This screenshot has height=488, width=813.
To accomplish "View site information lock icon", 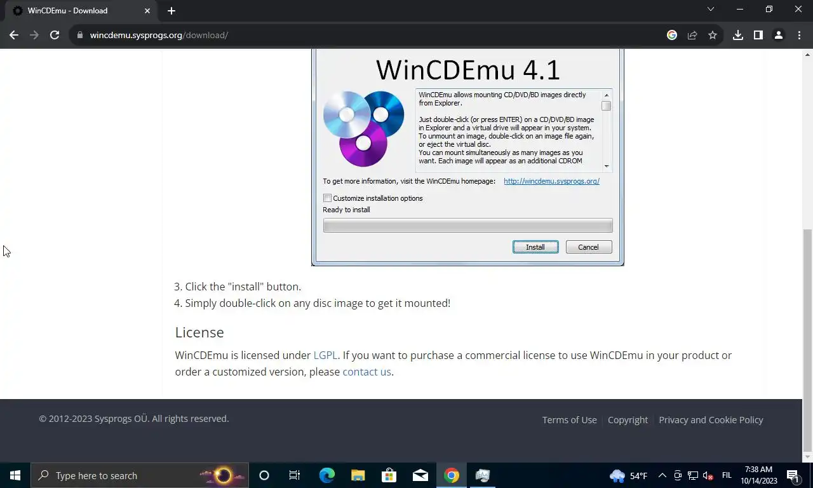I will (80, 35).
